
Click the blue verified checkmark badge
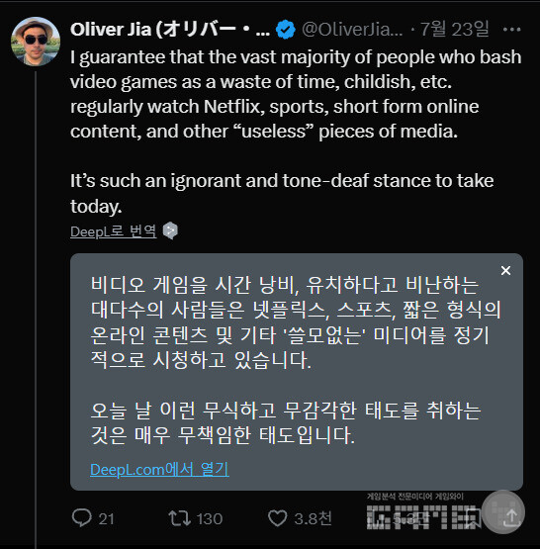(x=286, y=30)
